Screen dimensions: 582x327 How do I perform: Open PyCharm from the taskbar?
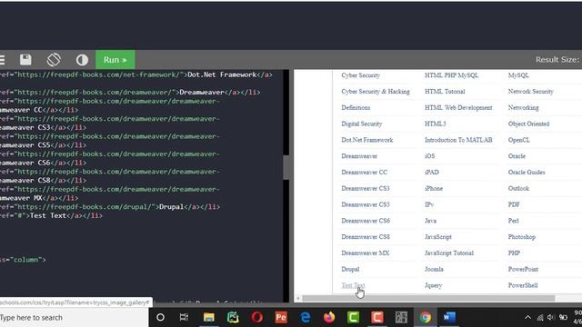pos(233,317)
